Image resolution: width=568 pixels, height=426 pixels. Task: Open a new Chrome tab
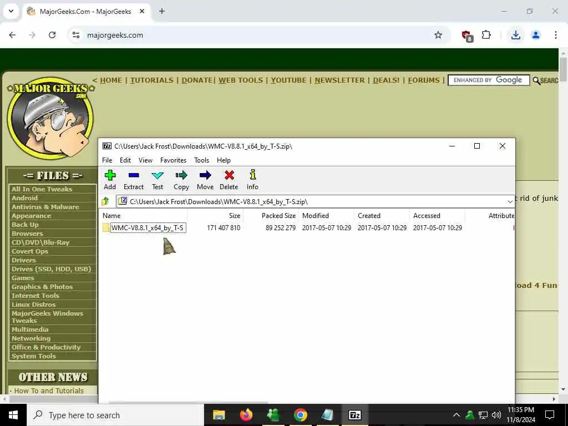(162, 11)
